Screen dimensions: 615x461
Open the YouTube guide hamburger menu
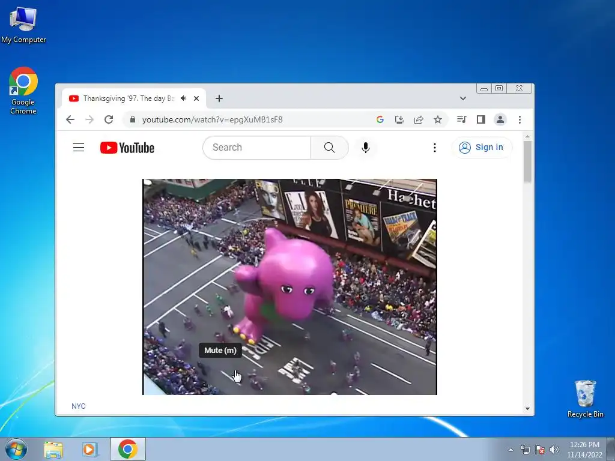click(x=79, y=148)
